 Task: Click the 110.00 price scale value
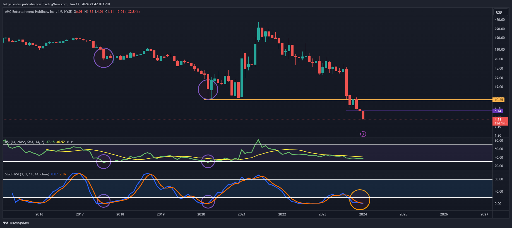pyautogui.click(x=499, y=50)
